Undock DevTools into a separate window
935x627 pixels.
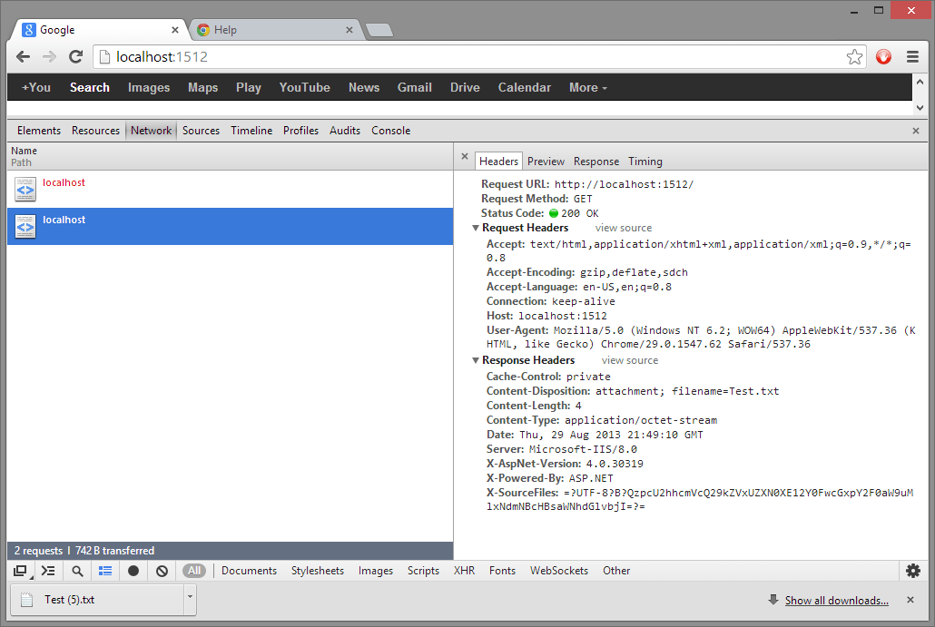20,571
